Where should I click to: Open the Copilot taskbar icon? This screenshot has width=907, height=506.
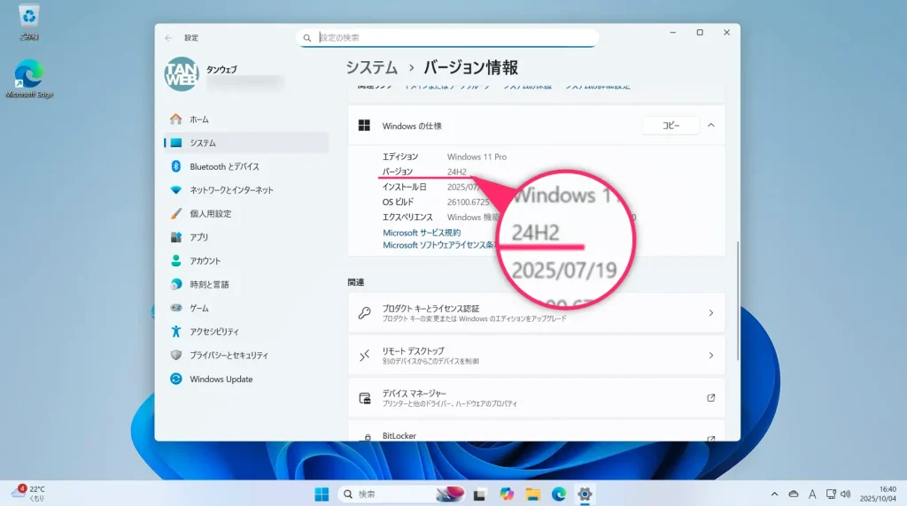(507, 494)
